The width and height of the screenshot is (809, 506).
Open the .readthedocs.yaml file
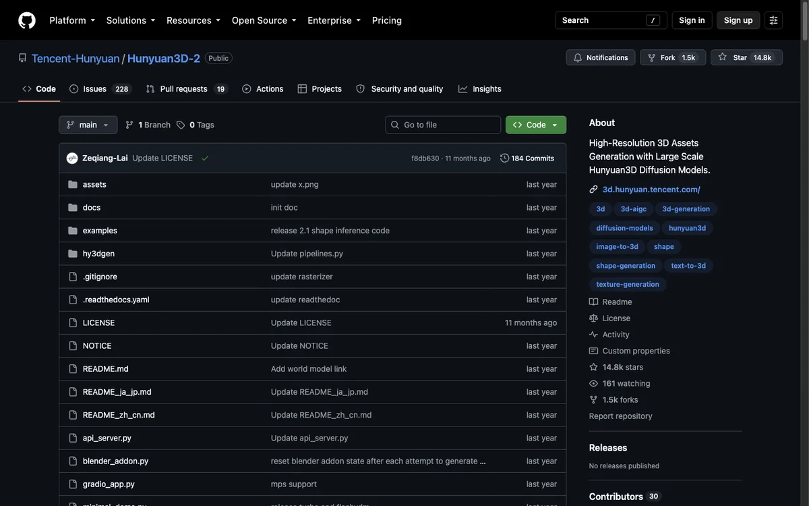(x=116, y=300)
